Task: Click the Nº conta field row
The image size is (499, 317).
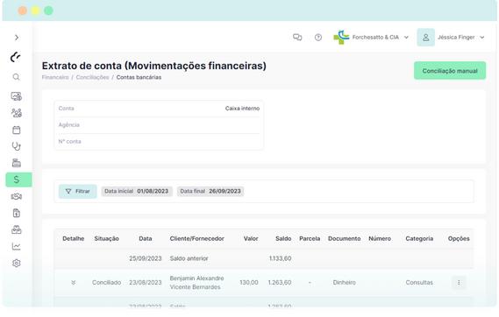Action: [159, 141]
